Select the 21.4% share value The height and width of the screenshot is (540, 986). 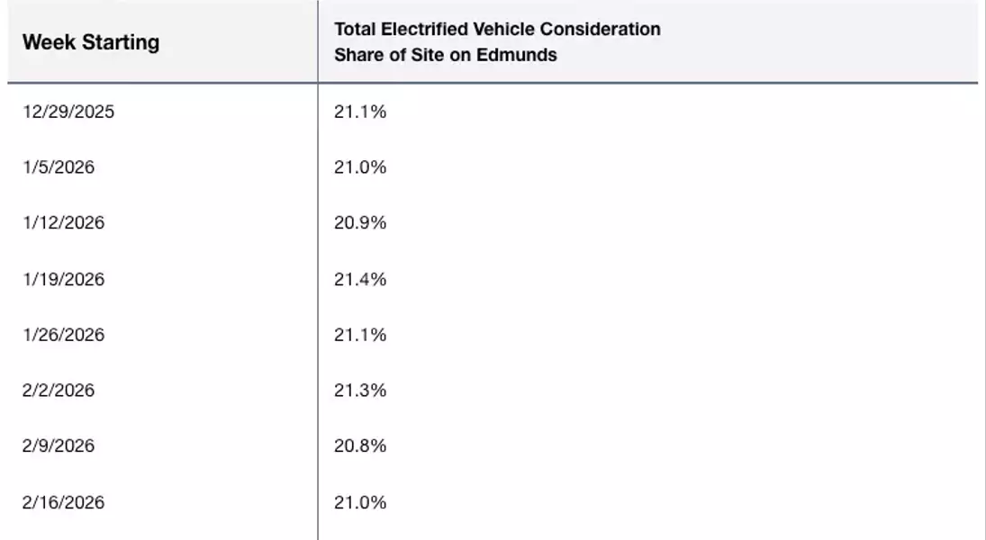pyautogui.click(x=360, y=279)
